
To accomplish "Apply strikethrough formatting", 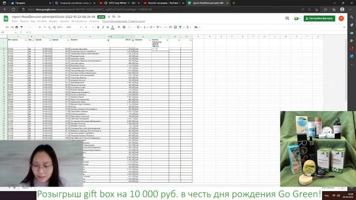I will click(107, 27).
